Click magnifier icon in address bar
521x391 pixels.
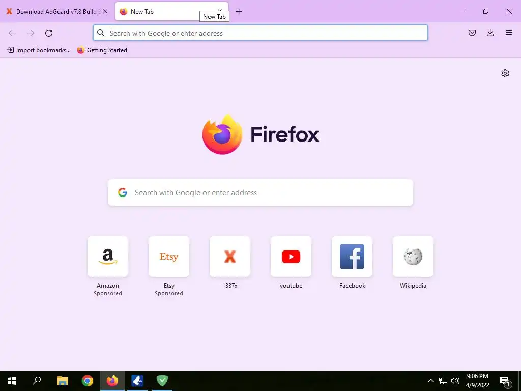point(101,33)
